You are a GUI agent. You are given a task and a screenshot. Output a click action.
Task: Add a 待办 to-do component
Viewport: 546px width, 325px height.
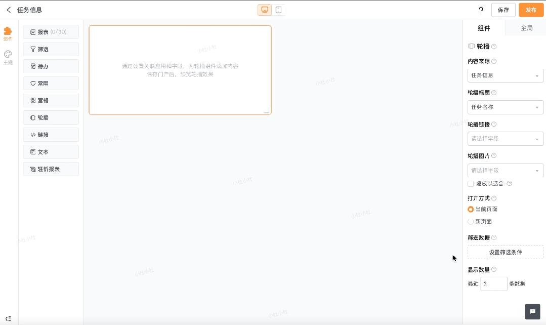[x=51, y=66]
